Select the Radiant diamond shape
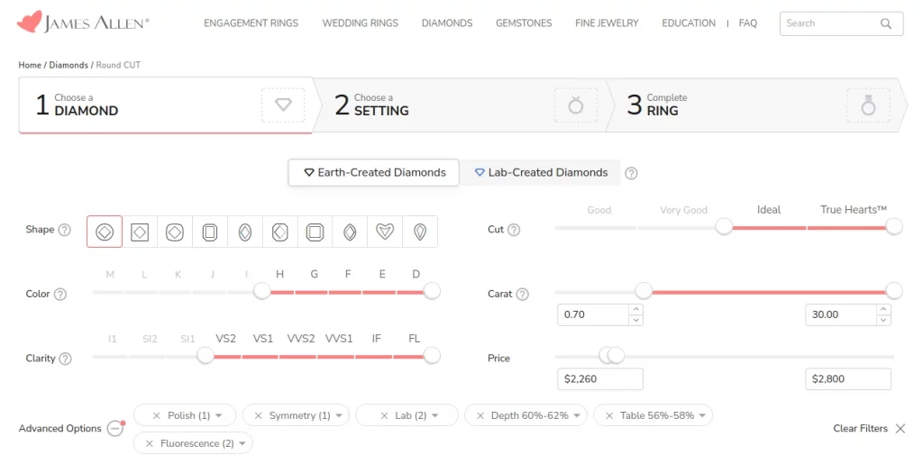 pyautogui.click(x=279, y=232)
